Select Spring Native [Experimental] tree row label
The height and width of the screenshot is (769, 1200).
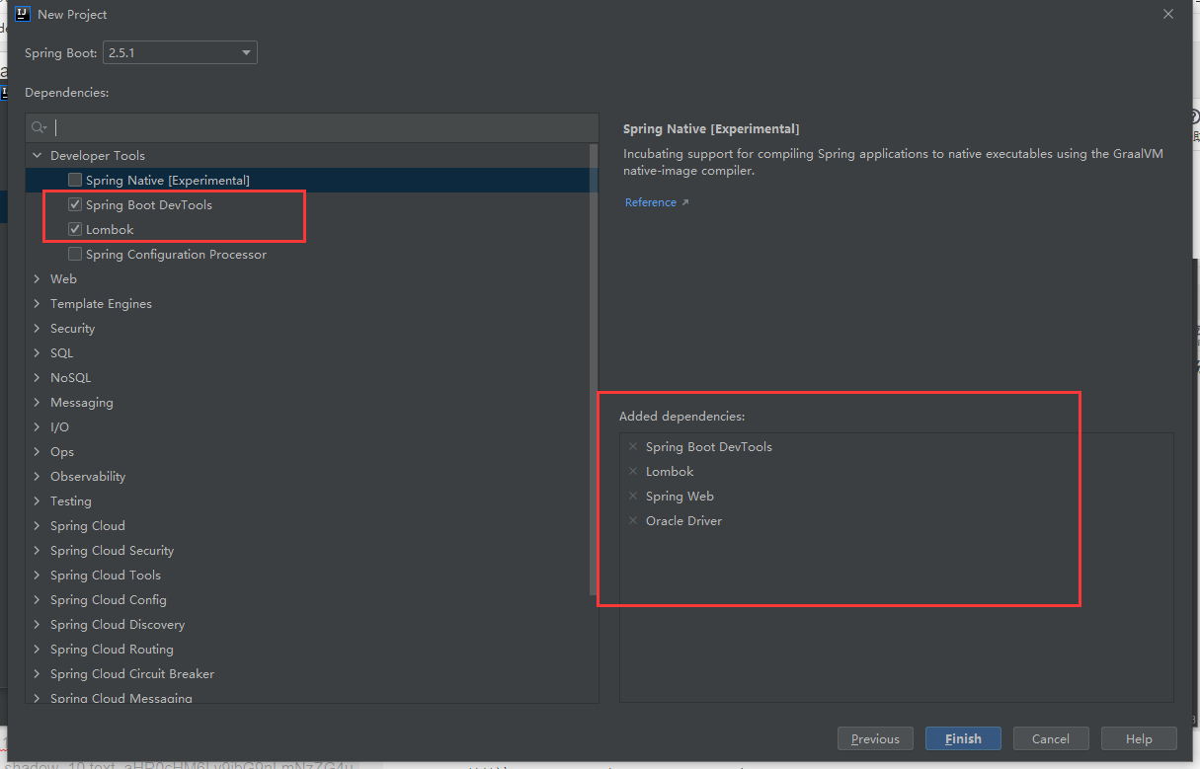pos(168,180)
